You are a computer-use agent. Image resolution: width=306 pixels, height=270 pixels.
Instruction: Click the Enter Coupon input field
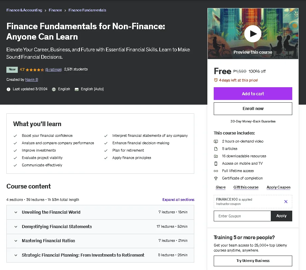pos(242,216)
